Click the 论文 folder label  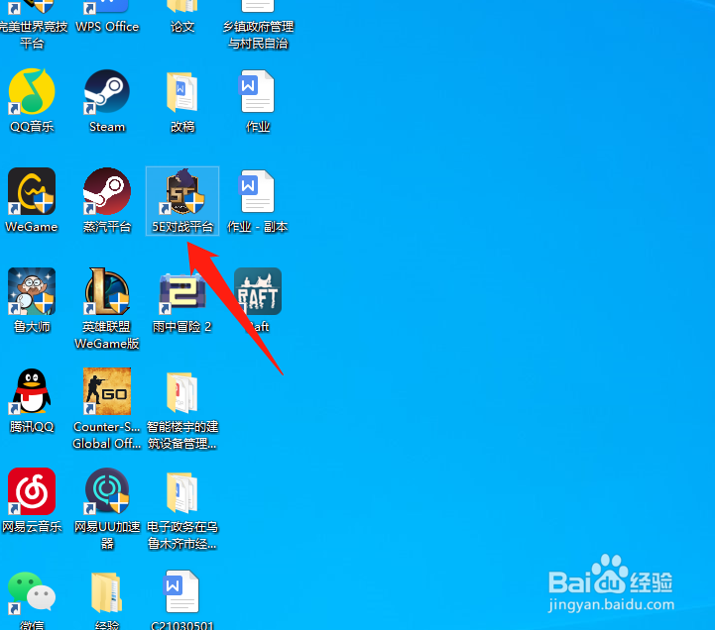point(182,27)
